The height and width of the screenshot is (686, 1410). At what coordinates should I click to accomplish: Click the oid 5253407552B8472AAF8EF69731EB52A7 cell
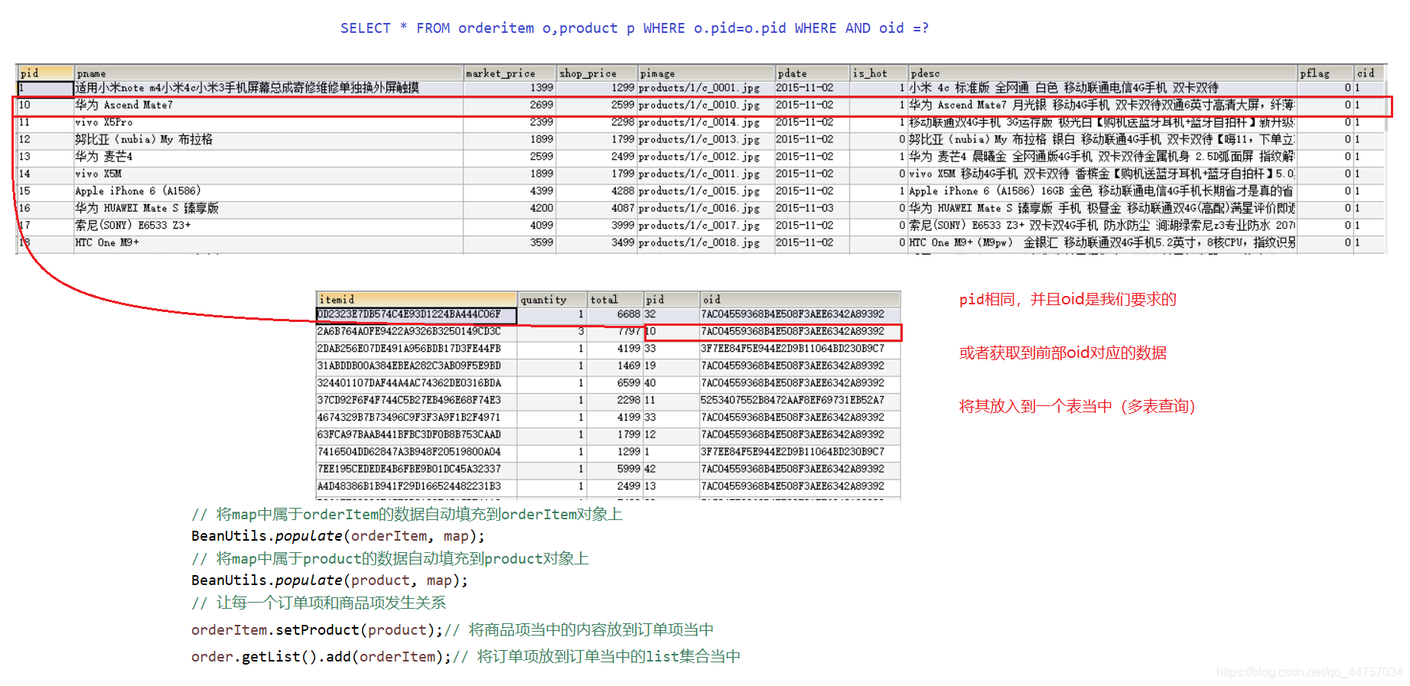click(800, 400)
